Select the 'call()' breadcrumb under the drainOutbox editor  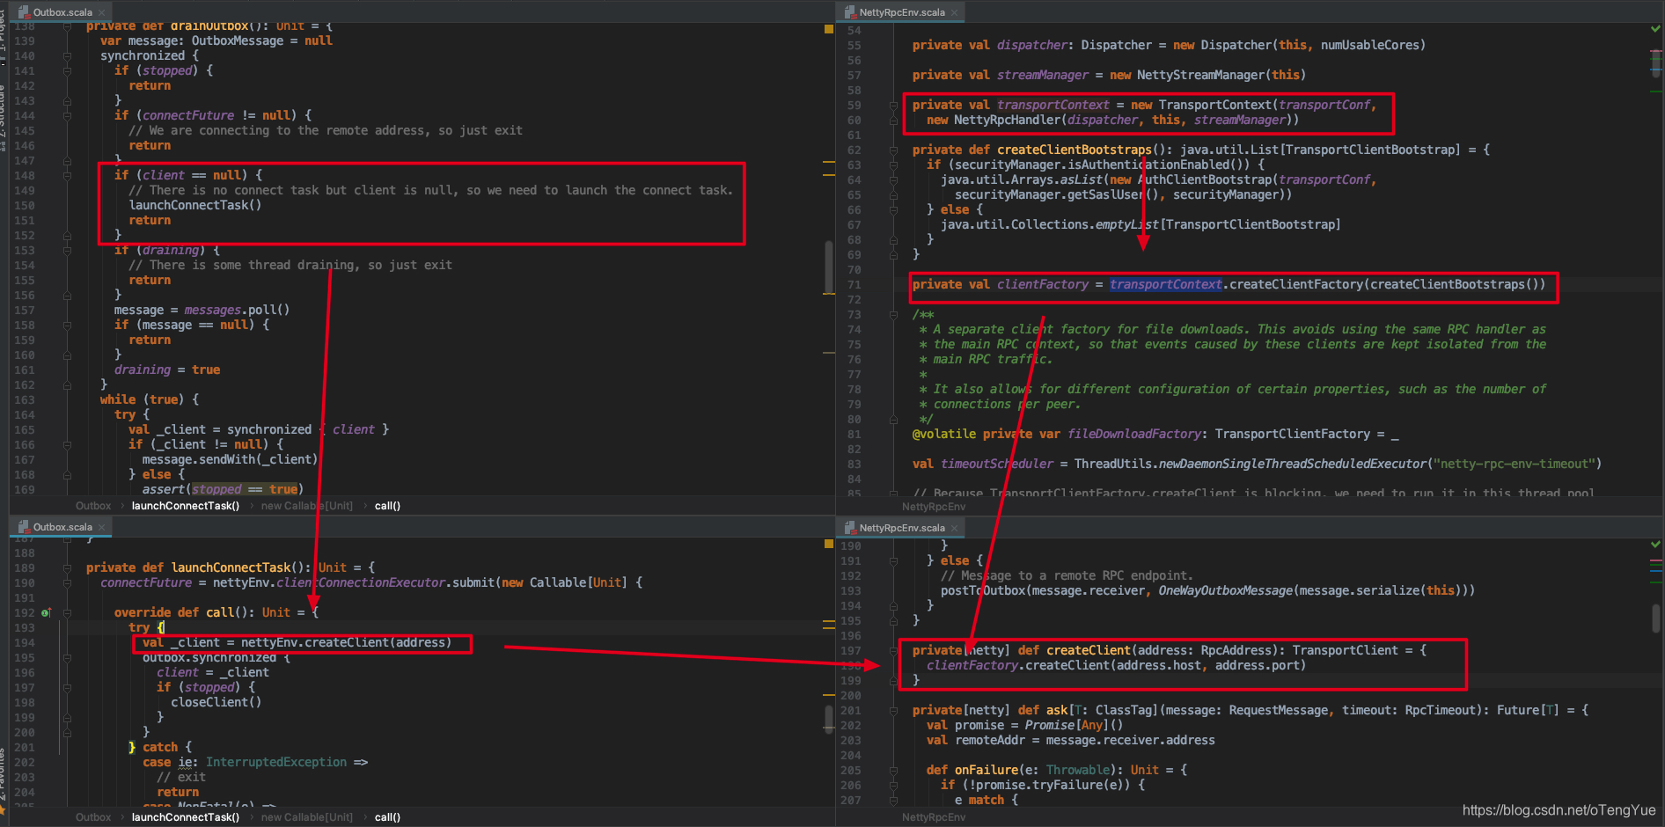[387, 506]
